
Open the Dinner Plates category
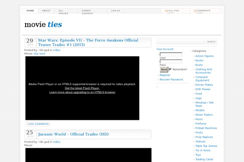pyautogui.click(x=204, y=85)
